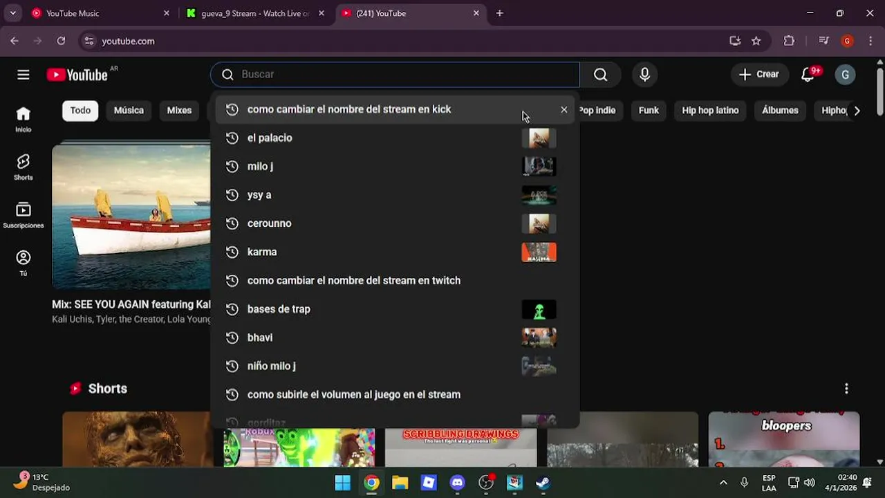Open Roblox Studio taskbar icon
Image resolution: width=885 pixels, height=498 pixels.
pyautogui.click(x=429, y=483)
